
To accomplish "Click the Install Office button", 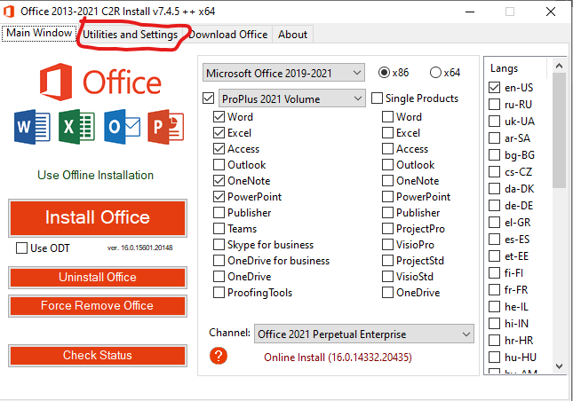I will (x=98, y=218).
